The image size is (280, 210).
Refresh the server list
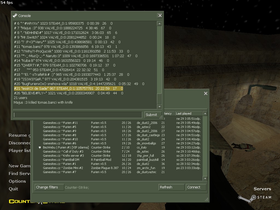(x=171, y=187)
